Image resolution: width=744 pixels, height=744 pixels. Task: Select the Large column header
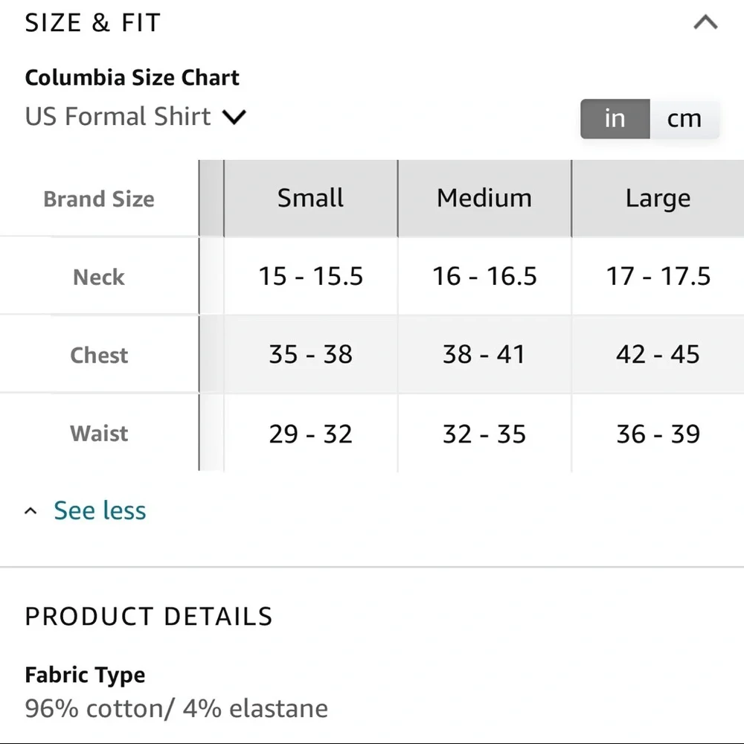pyautogui.click(x=658, y=198)
